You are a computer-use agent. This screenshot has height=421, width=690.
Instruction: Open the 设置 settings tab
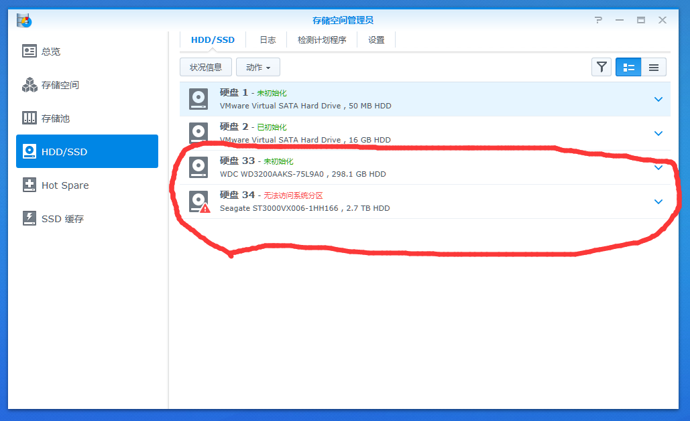tap(376, 40)
